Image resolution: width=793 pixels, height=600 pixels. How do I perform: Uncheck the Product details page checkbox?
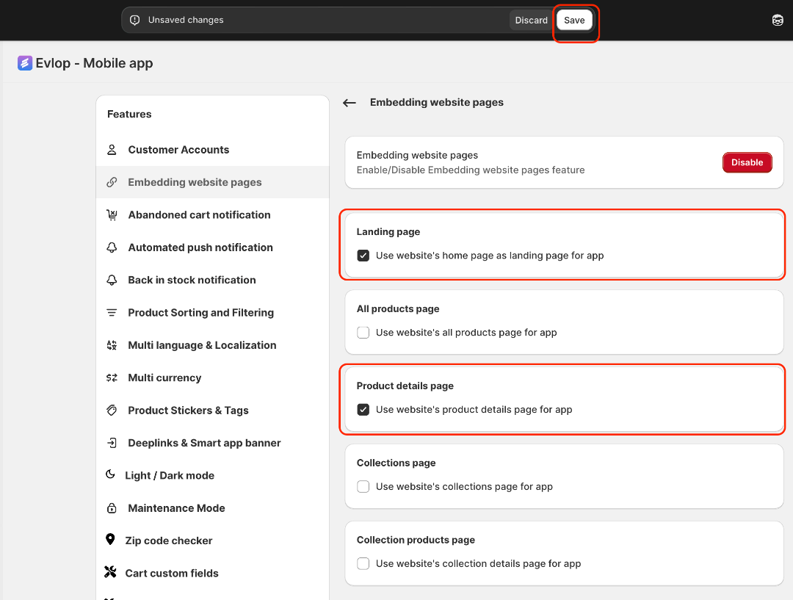[363, 410]
